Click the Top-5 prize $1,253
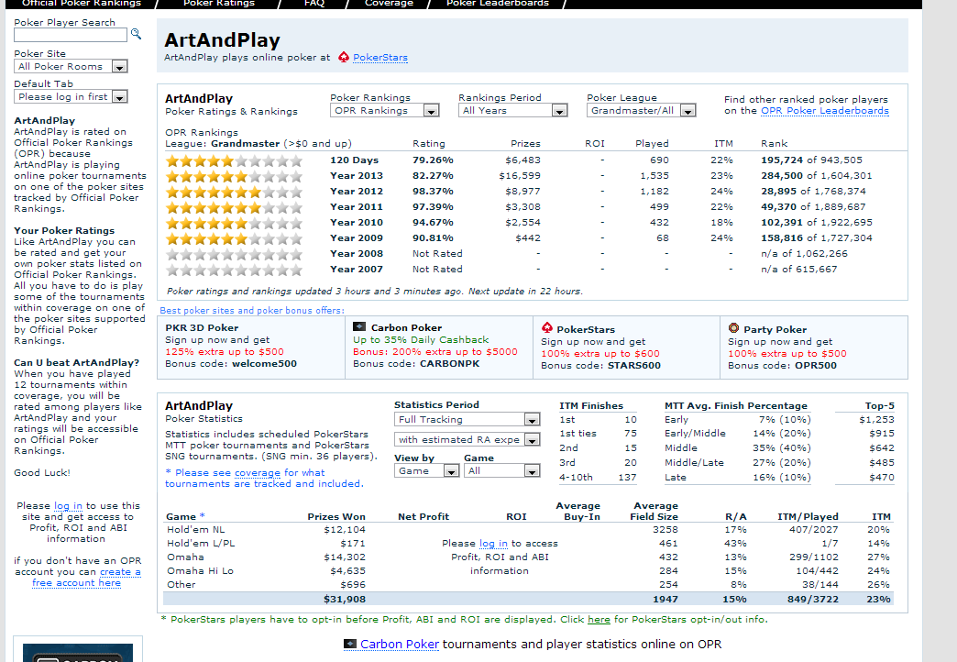This screenshot has width=957, height=662. tap(876, 420)
